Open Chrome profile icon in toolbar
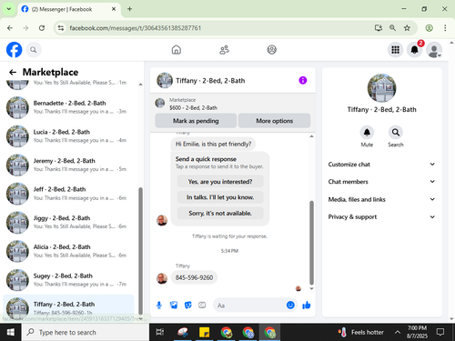This screenshot has height=341, width=455. click(429, 28)
